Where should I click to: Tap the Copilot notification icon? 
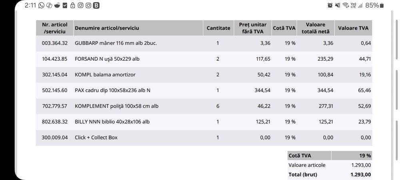point(49,6)
